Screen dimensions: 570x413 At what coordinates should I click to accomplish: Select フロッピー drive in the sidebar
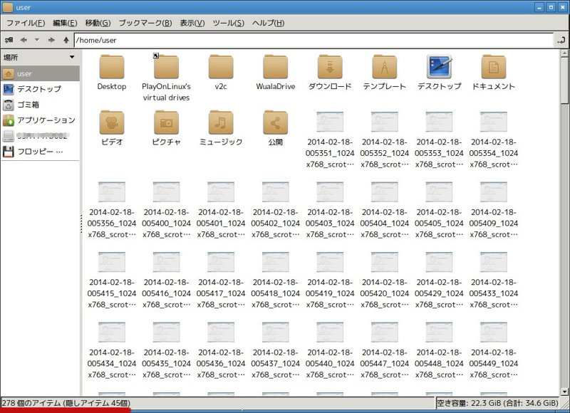tap(40, 152)
